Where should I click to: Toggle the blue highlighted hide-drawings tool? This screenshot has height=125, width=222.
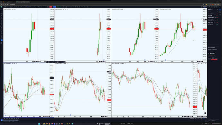(x=2, y=40)
